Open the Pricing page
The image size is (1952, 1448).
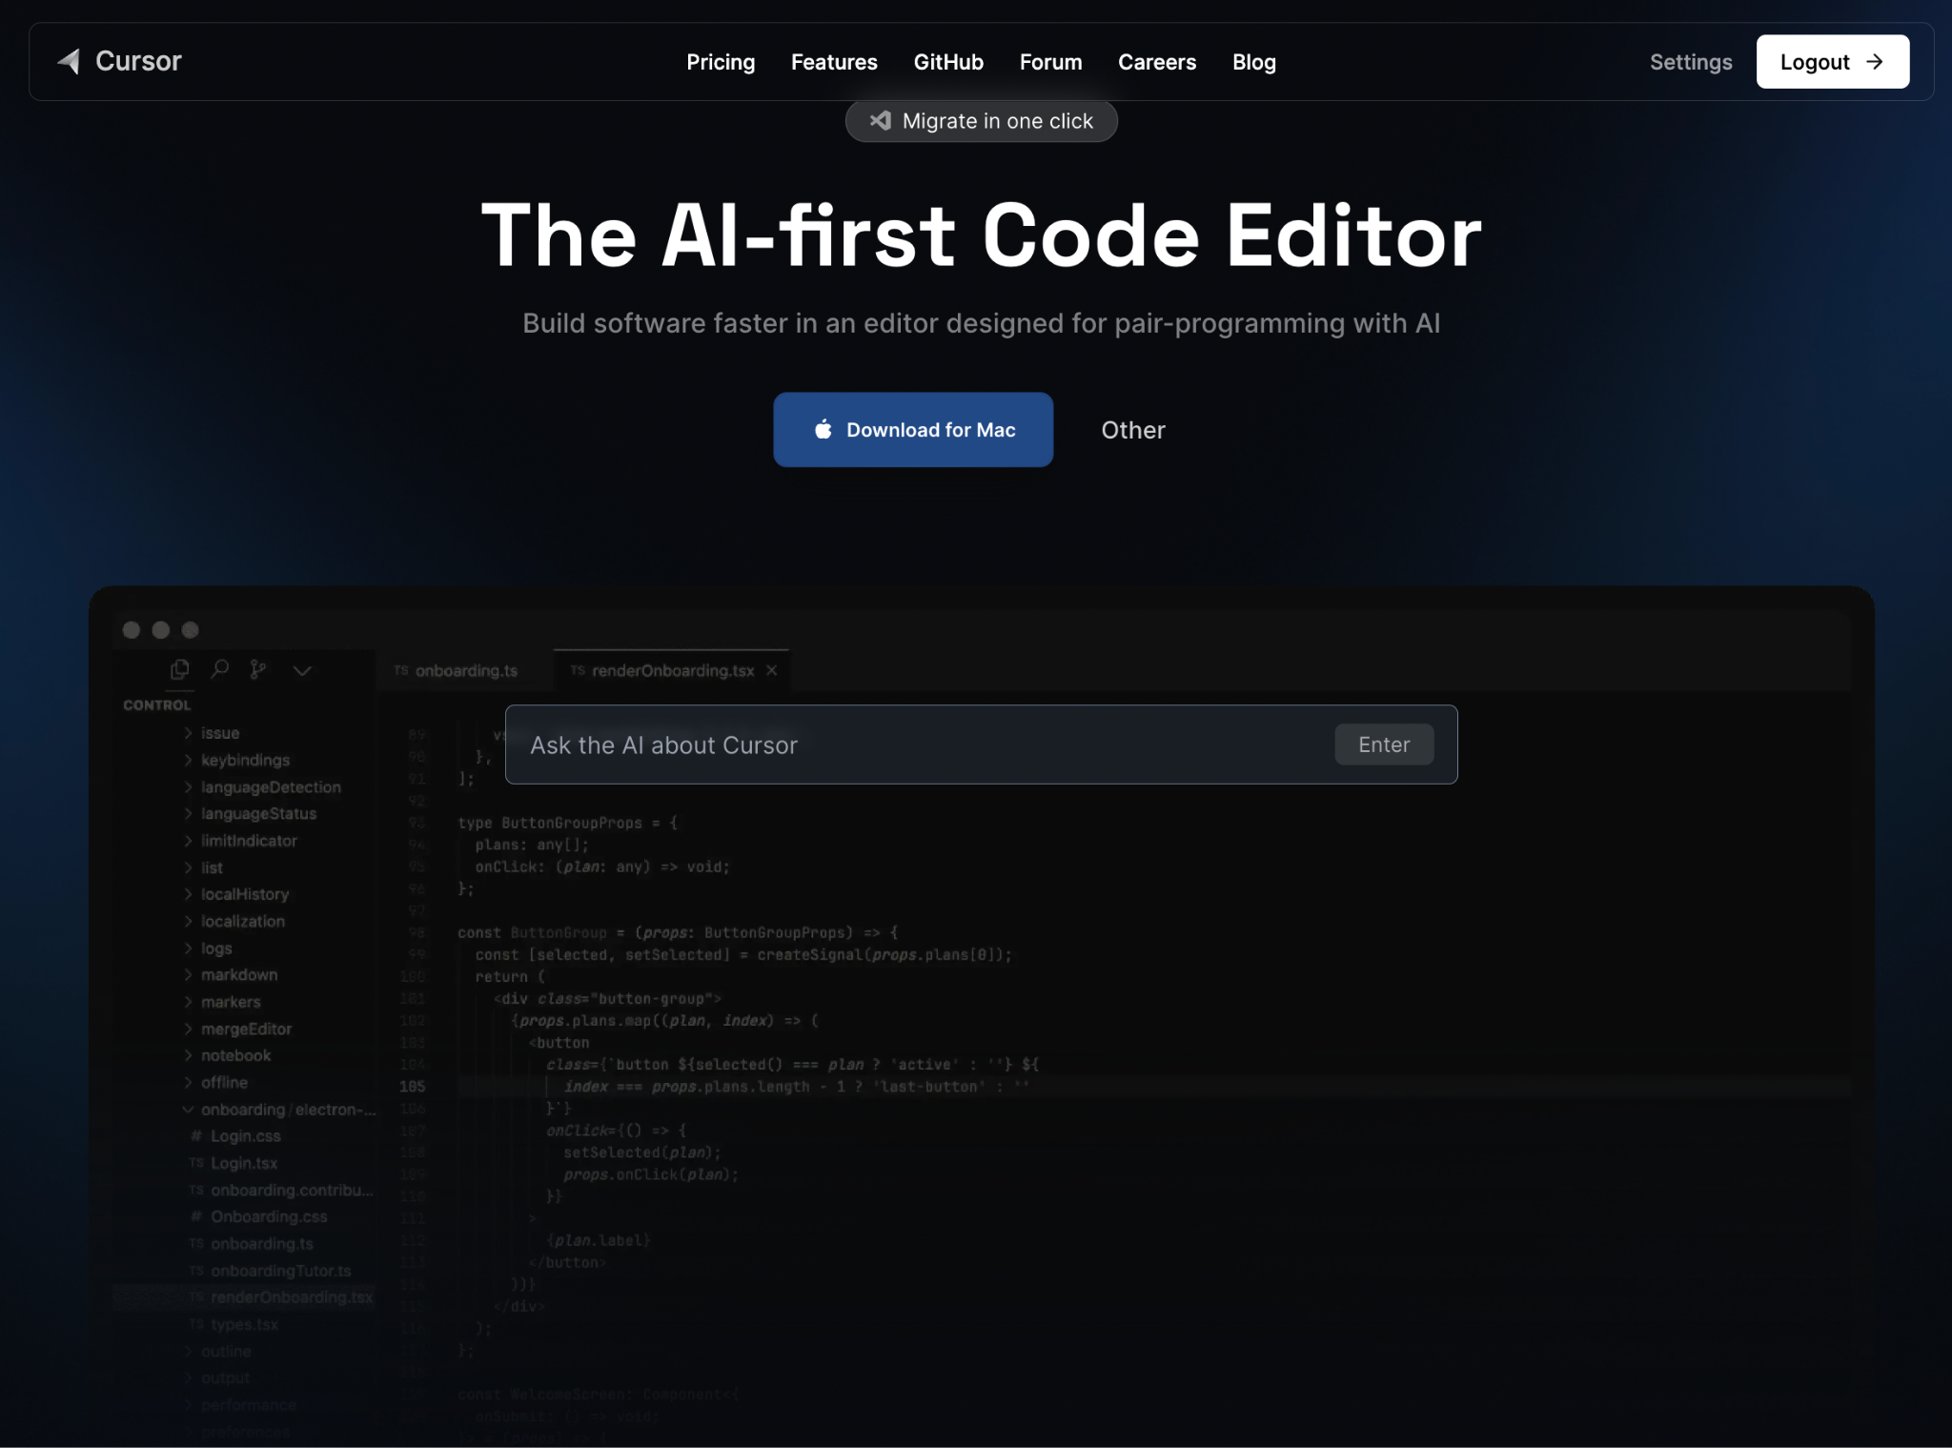(x=721, y=62)
